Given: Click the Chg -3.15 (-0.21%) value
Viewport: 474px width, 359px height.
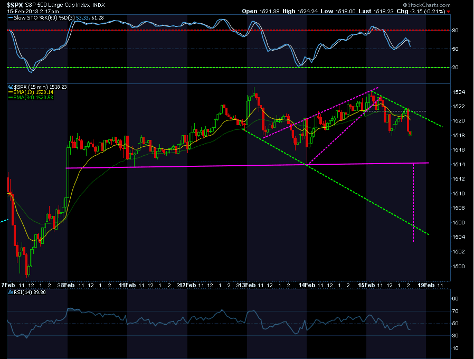Looking at the screenshot, I should pos(421,11).
